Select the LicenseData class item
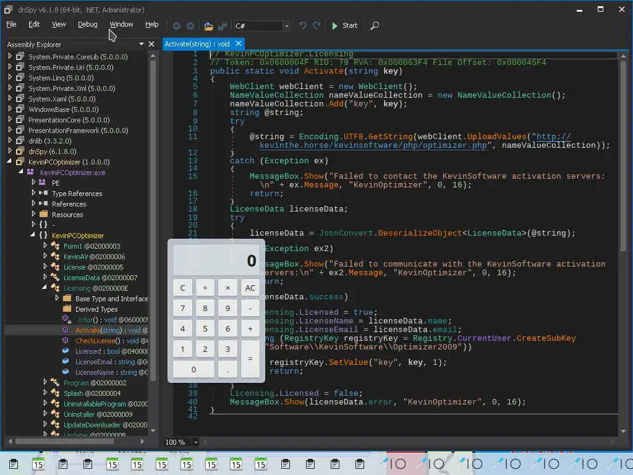 101,278
